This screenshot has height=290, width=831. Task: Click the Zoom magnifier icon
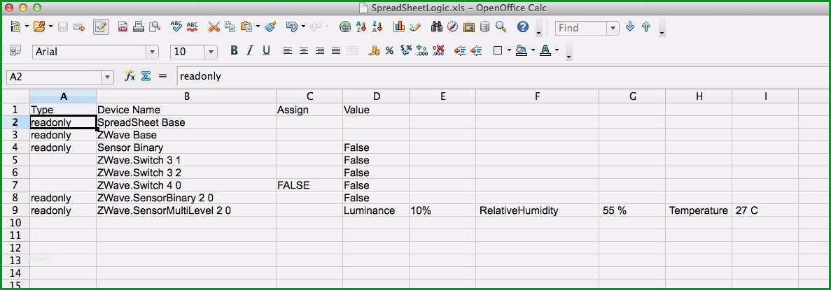pos(501,27)
